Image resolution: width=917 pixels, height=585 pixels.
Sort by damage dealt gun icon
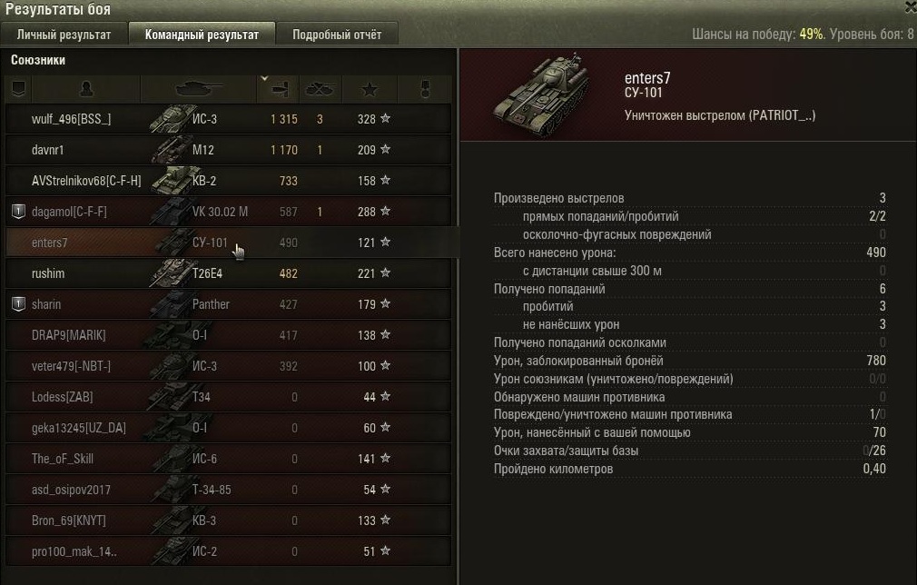[x=279, y=90]
